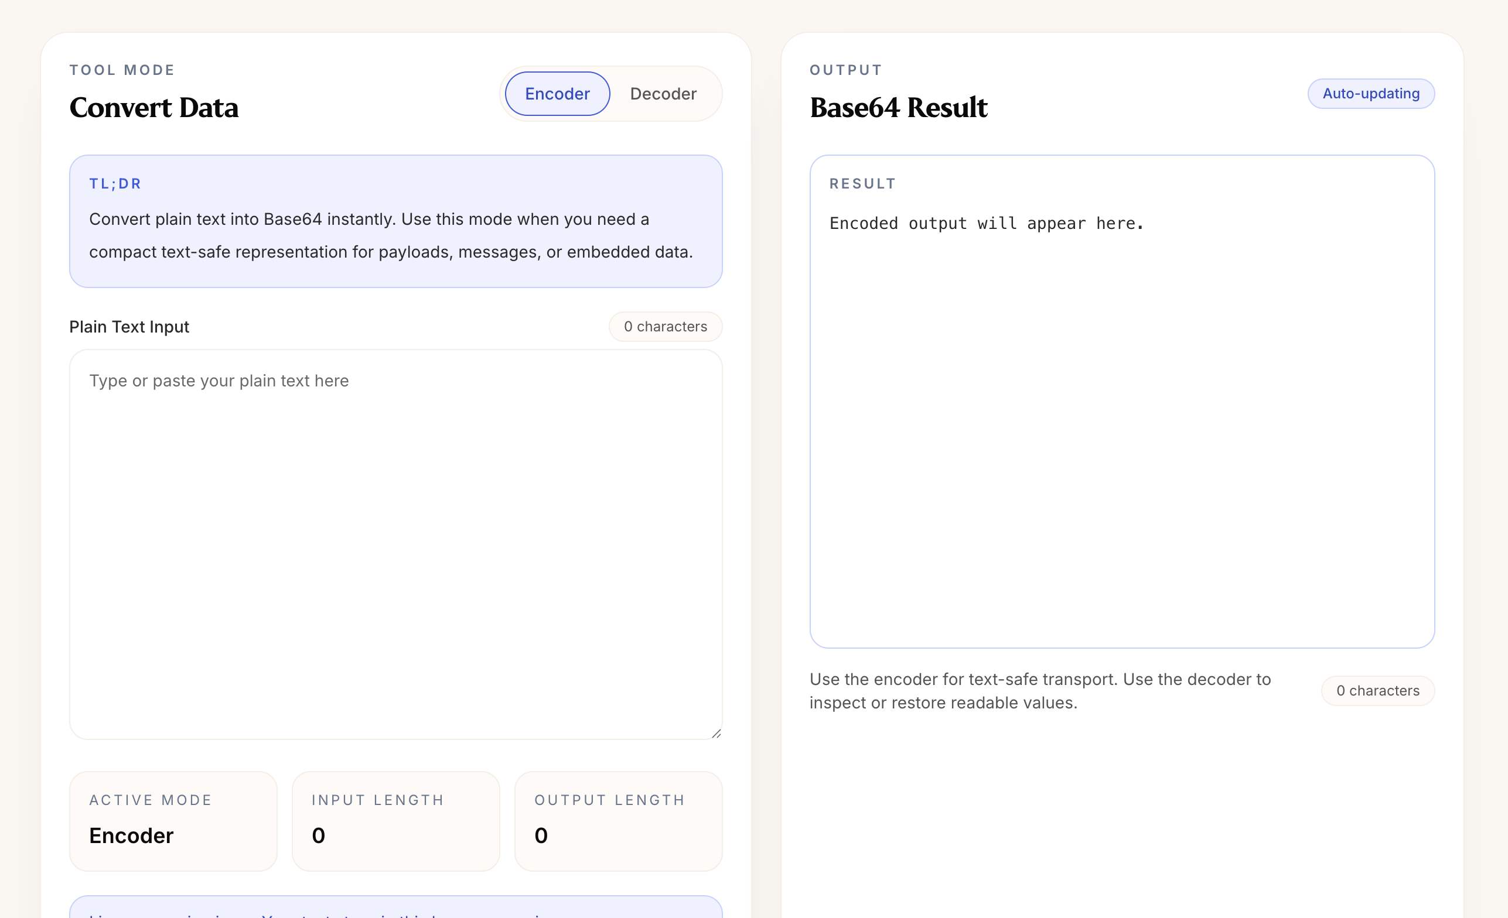Click the Convert Data heading
The image size is (1508, 918).
[154, 108]
